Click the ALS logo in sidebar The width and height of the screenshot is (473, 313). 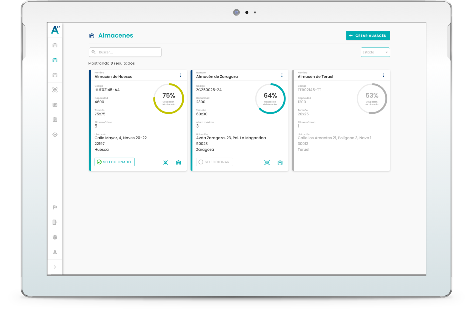point(55,30)
